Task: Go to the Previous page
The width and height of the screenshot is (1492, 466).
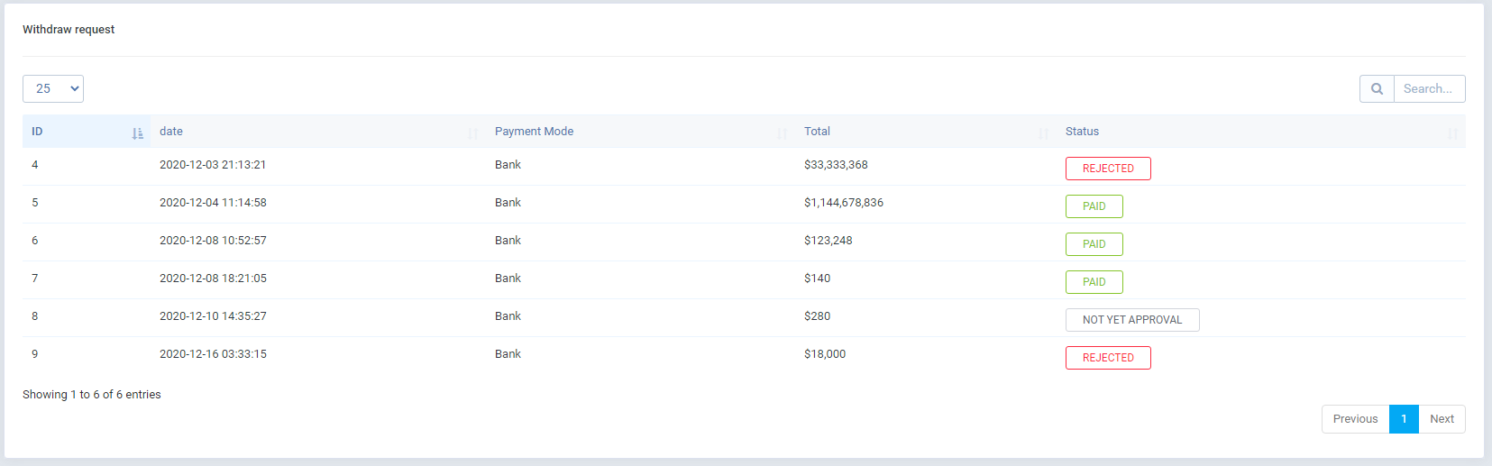Action: point(1355,419)
